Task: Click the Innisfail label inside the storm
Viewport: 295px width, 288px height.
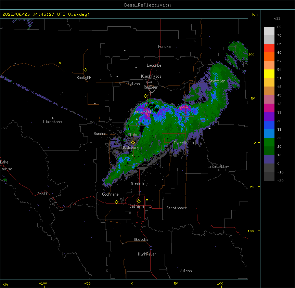Action: (x=142, y=112)
